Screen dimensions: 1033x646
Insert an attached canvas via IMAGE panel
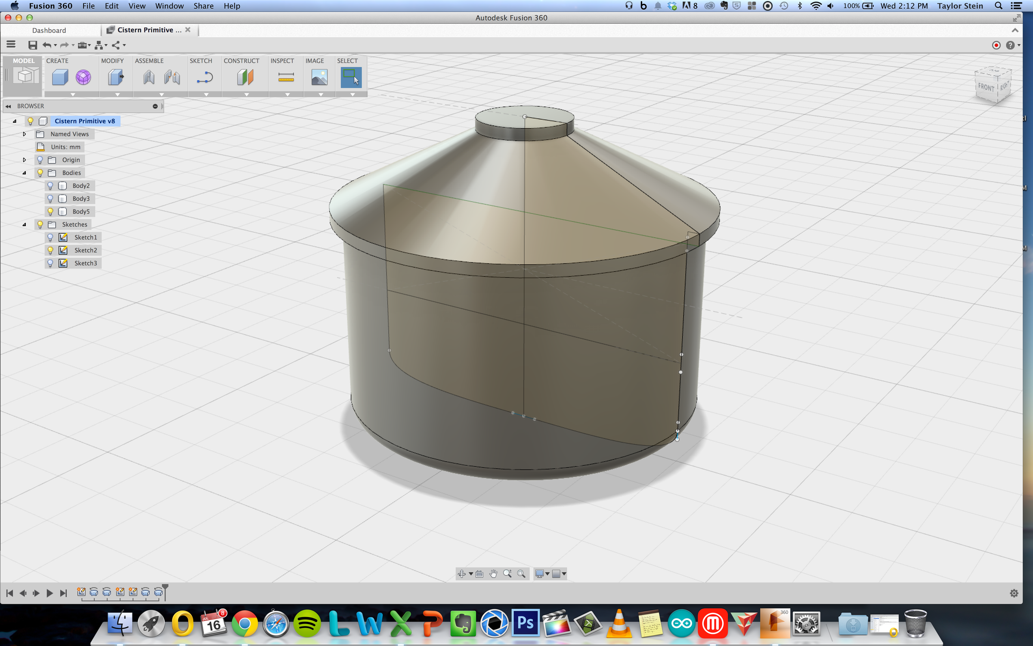coord(319,78)
